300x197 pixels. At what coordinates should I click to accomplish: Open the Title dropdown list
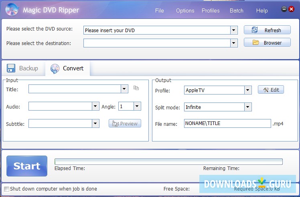point(124,89)
